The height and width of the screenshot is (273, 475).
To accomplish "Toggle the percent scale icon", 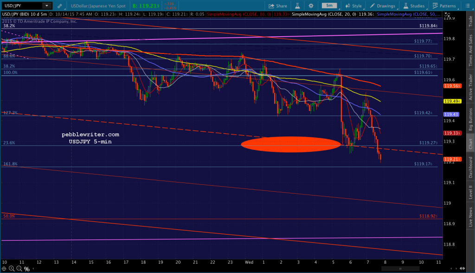I will (x=26, y=269).
